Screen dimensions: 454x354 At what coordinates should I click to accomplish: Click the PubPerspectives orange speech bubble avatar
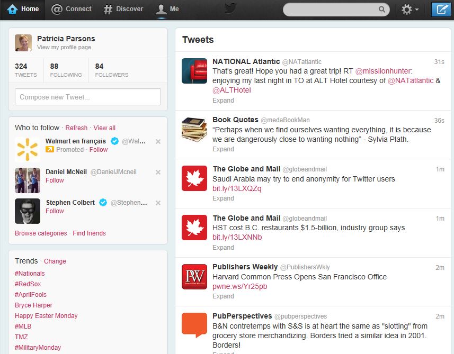pos(194,325)
